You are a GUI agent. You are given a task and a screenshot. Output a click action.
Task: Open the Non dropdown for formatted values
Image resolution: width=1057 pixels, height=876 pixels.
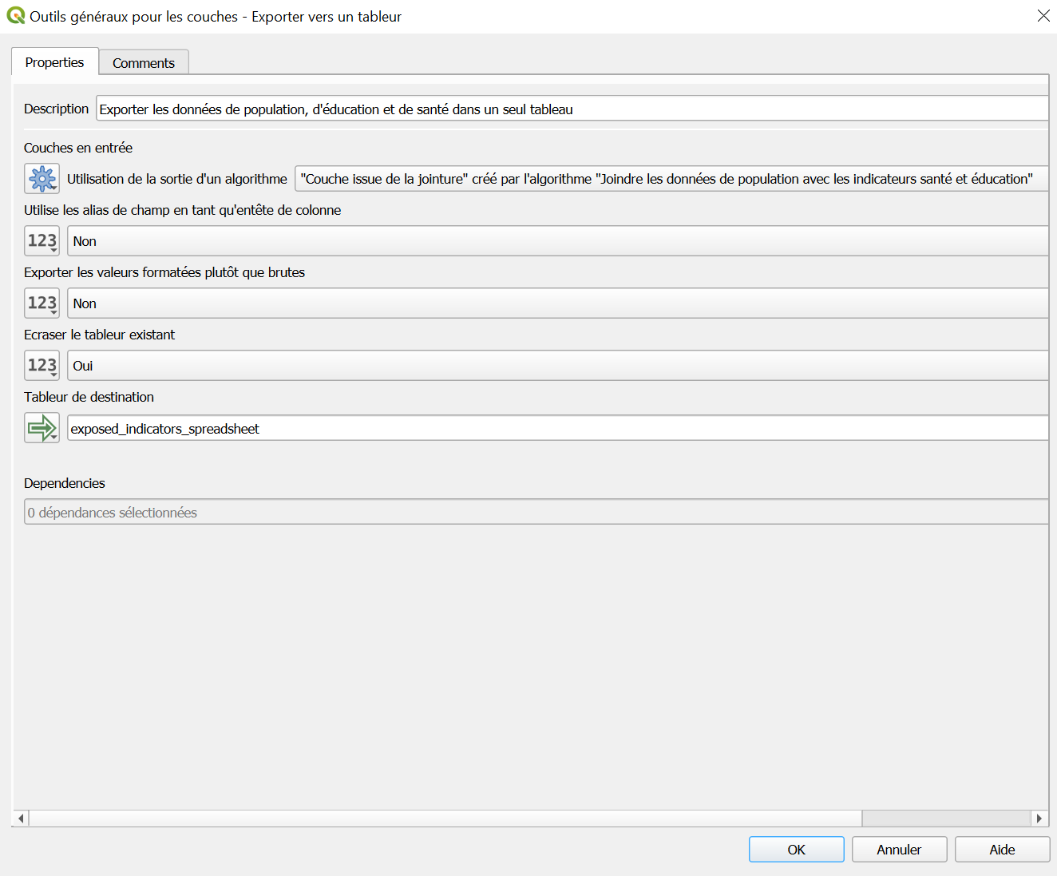click(x=557, y=303)
